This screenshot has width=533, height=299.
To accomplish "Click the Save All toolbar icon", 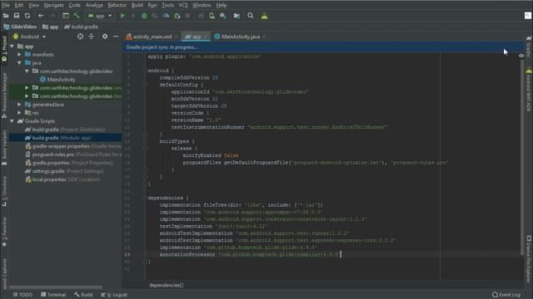I will (17, 16).
